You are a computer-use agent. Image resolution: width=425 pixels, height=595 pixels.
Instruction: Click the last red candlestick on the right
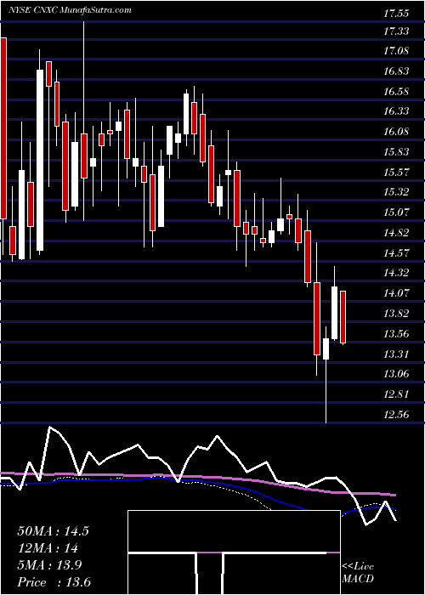pos(343,317)
